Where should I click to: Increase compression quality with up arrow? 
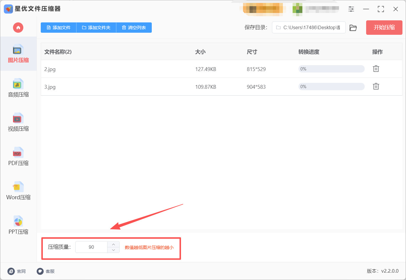[113, 244]
